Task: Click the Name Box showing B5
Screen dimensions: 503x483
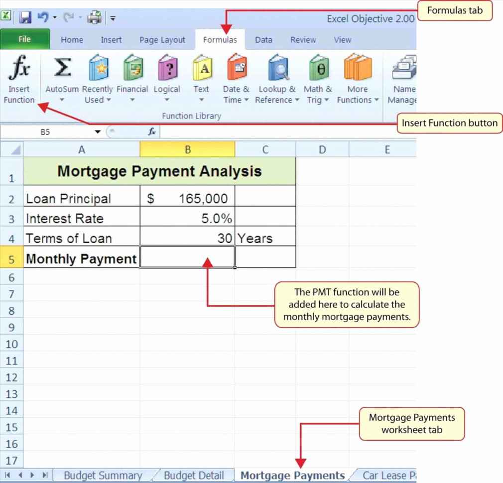Action: [x=45, y=132]
